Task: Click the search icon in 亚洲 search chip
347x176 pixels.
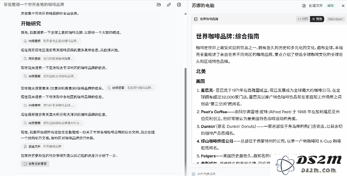Action: coord(25,76)
